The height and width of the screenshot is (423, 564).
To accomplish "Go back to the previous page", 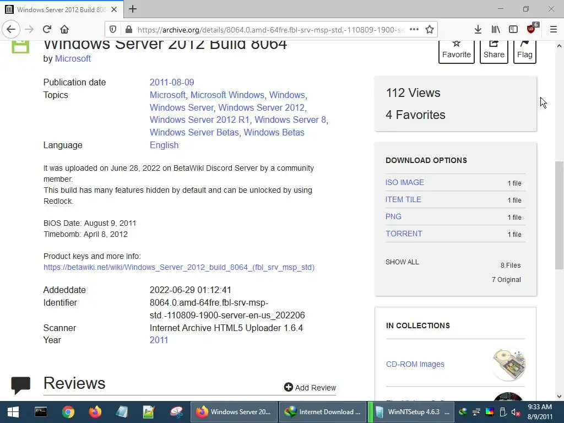I will click(11, 29).
